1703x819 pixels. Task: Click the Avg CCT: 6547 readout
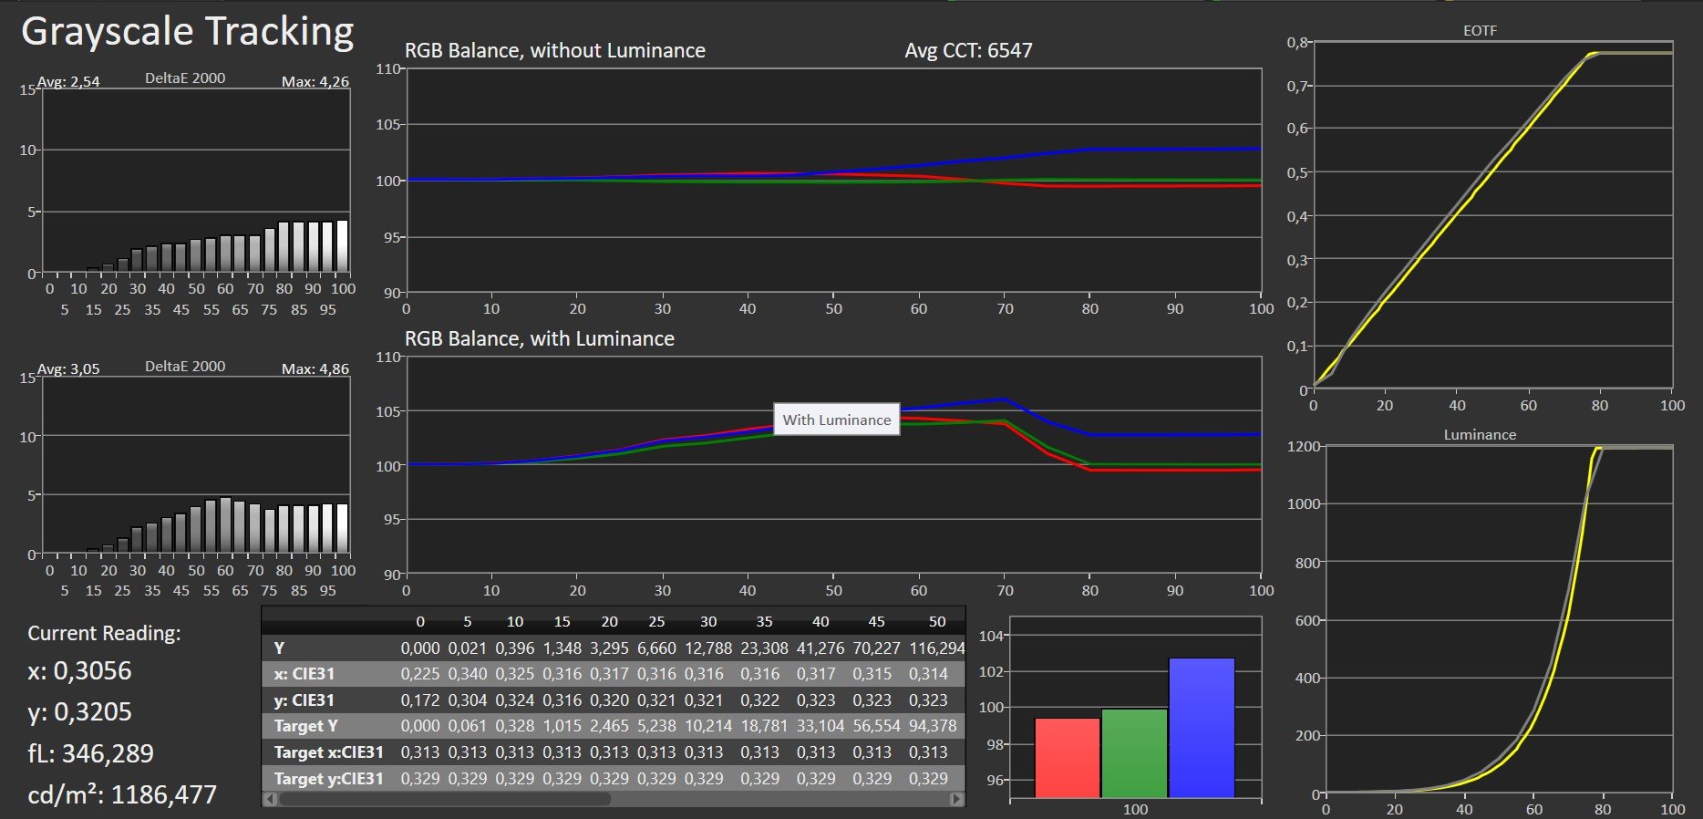(968, 51)
